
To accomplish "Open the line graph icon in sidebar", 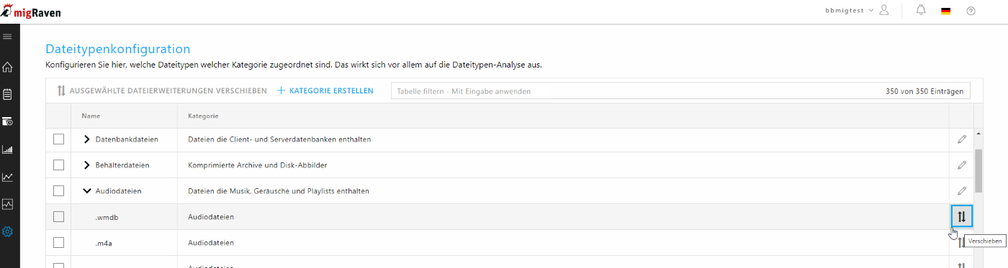I will 8,177.
